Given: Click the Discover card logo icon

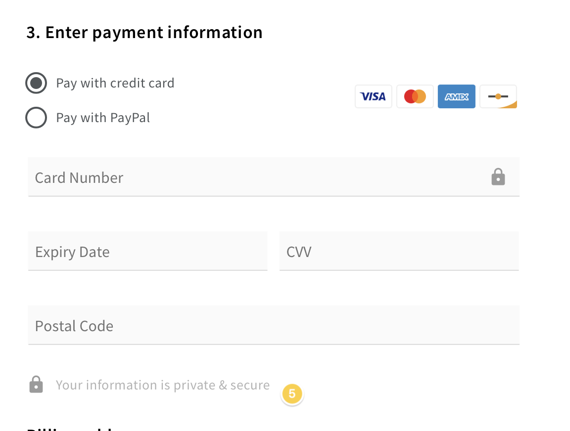Looking at the screenshot, I should pyautogui.click(x=498, y=96).
